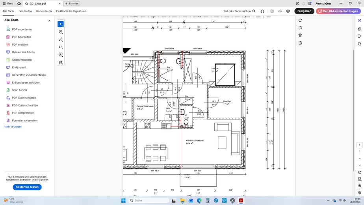This screenshot has height=205, width=364.
Task: Open the page thumbnails panel icon
Action: (x=360, y=44)
